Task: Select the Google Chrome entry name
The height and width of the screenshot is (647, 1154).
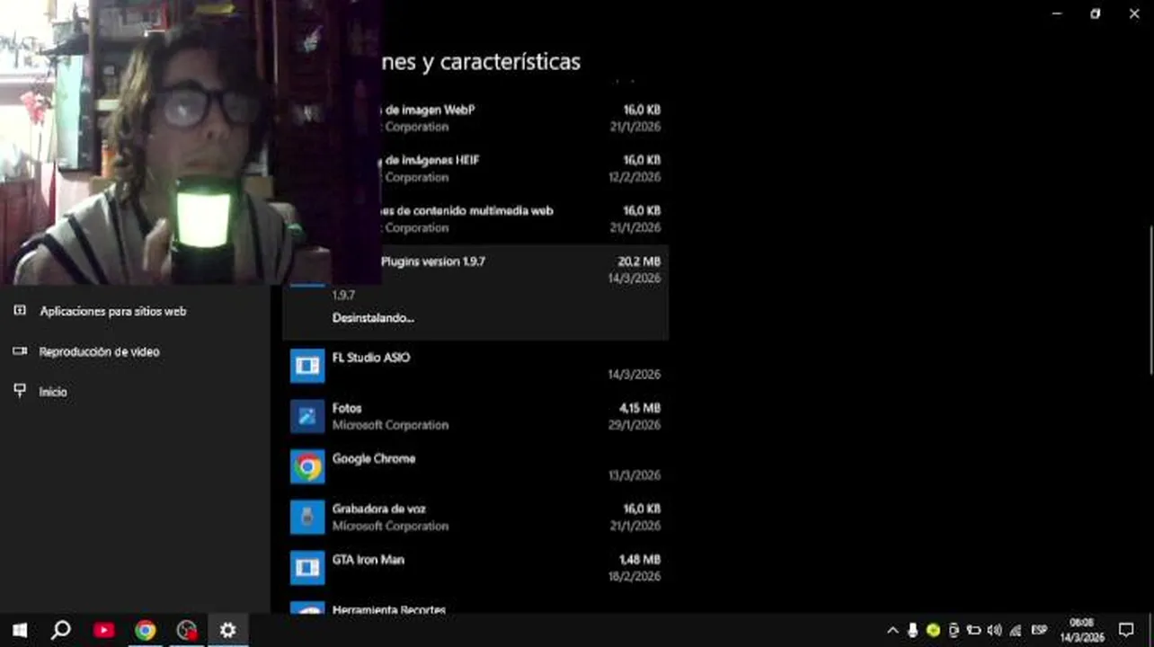Action: point(374,458)
